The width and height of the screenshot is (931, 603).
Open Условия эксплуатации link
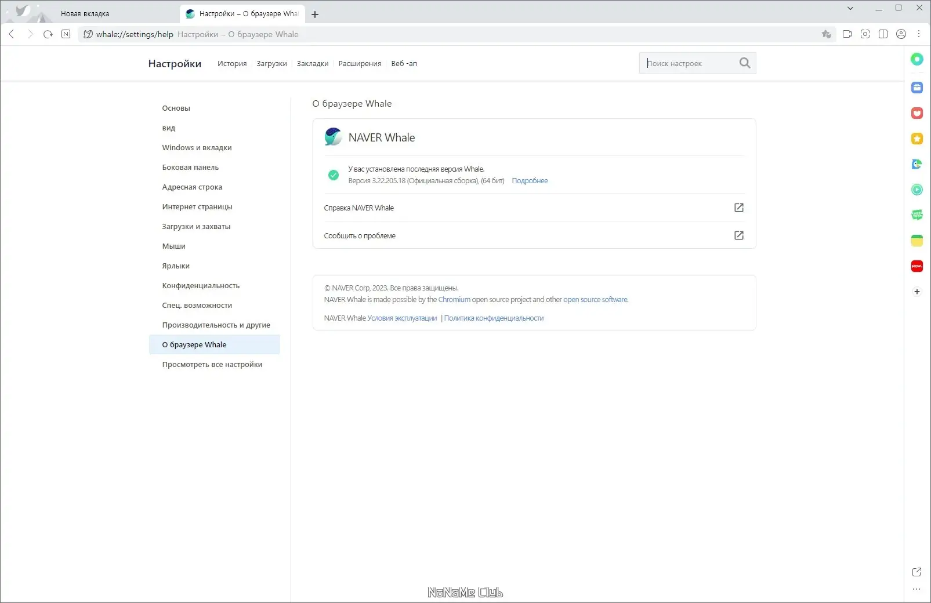(x=402, y=318)
